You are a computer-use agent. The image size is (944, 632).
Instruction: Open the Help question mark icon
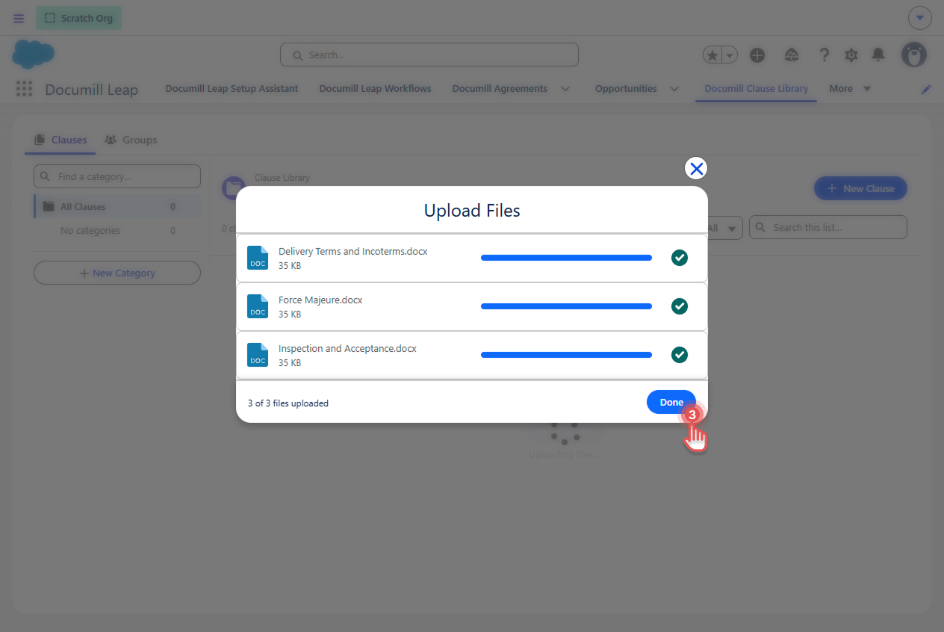click(824, 55)
